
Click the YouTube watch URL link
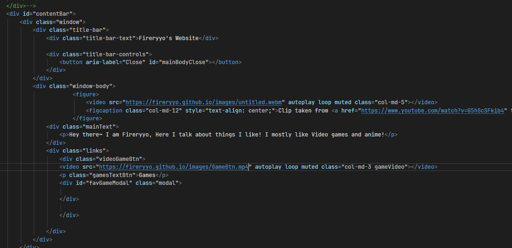click(432, 111)
